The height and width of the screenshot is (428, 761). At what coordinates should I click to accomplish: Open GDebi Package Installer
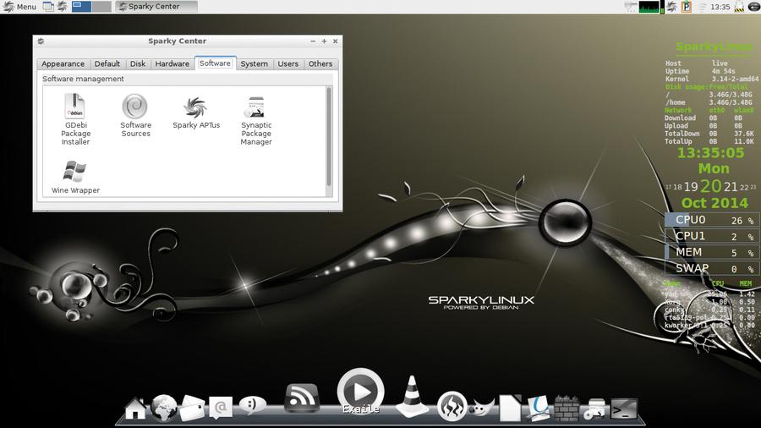pyautogui.click(x=75, y=119)
